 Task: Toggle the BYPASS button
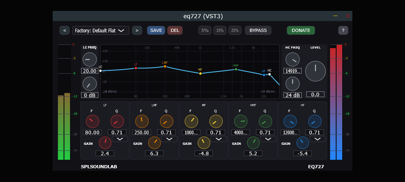(258, 30)
